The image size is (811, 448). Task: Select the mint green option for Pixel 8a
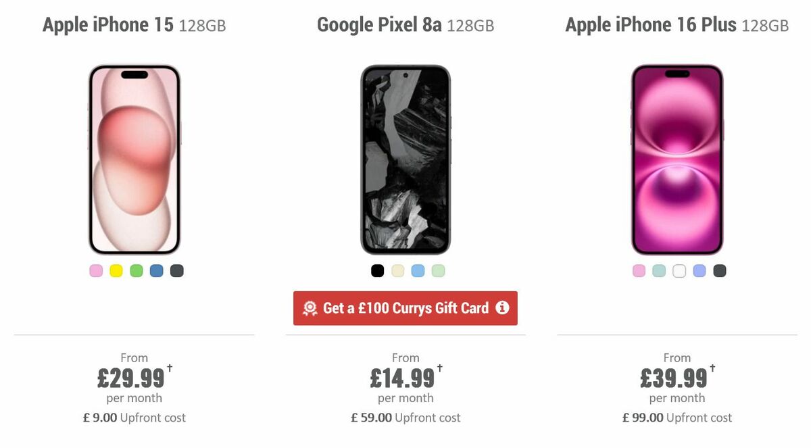tap(438, 270)
